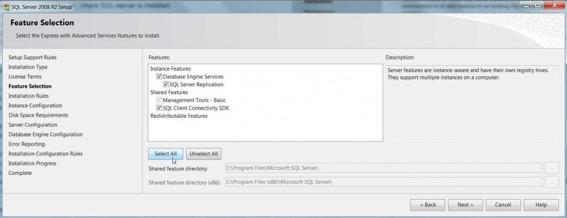Click the SQL Server Setup title bar icon

pyautogui.click(x=6, y=7)
